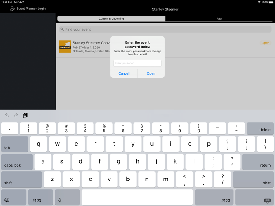Open the emoji keyboard smiley icon
This screenshot has height=206, width=275.
point(7,200)
